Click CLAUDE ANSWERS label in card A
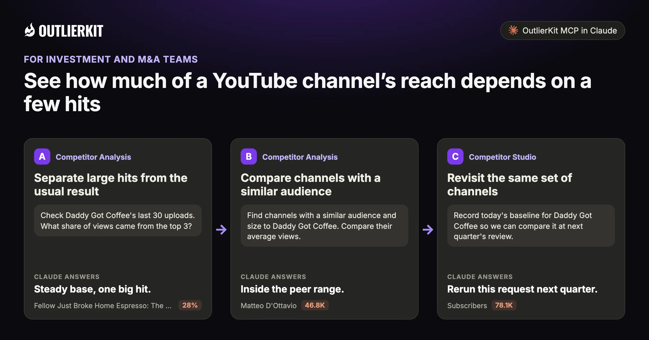Viewport: 649px width, 340px height. coord(67,277)
